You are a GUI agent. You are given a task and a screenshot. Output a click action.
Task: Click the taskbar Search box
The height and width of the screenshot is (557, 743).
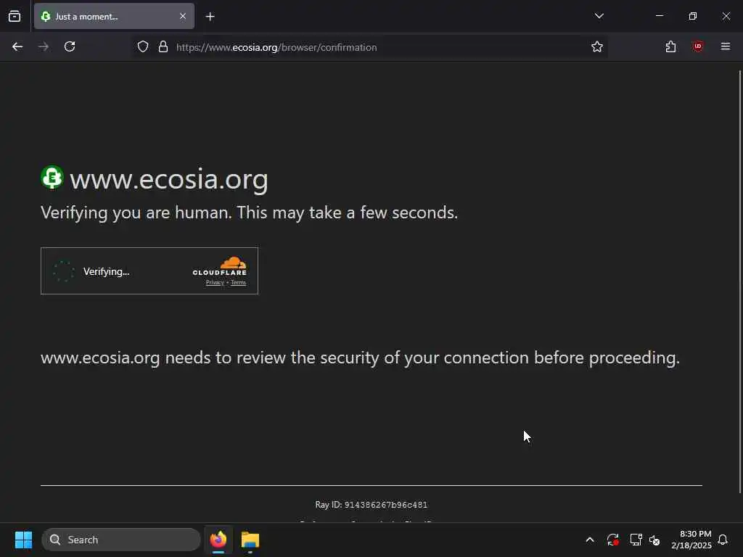pos(121,540)
